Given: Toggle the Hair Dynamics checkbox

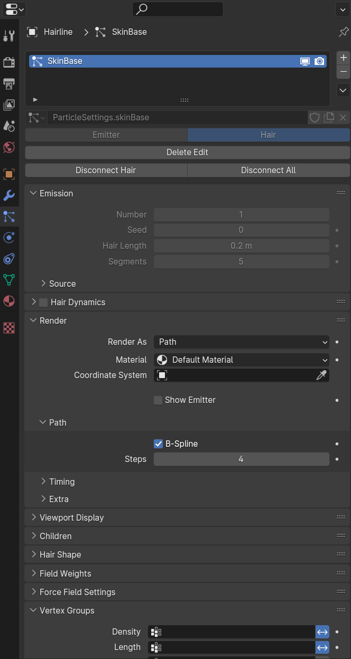Looking at the screenshot, I should point(43,302).
